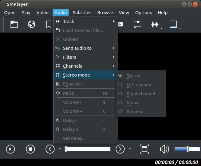Click the forward arrow button
Image resolution: width=201 pixels, height=166 pixels.
(x=120, y=149)
